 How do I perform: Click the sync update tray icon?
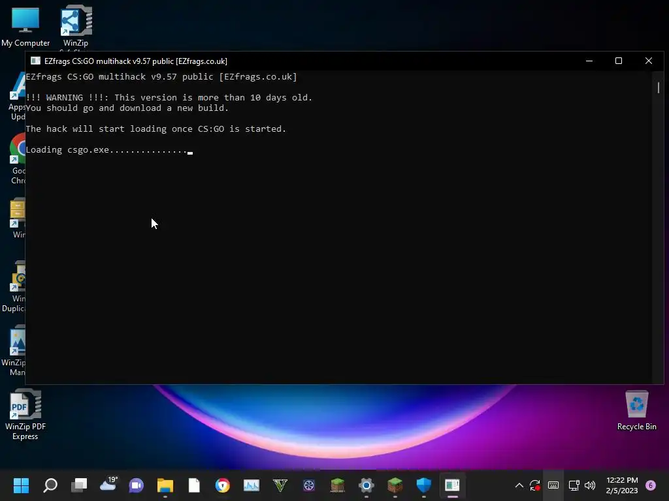535,485
